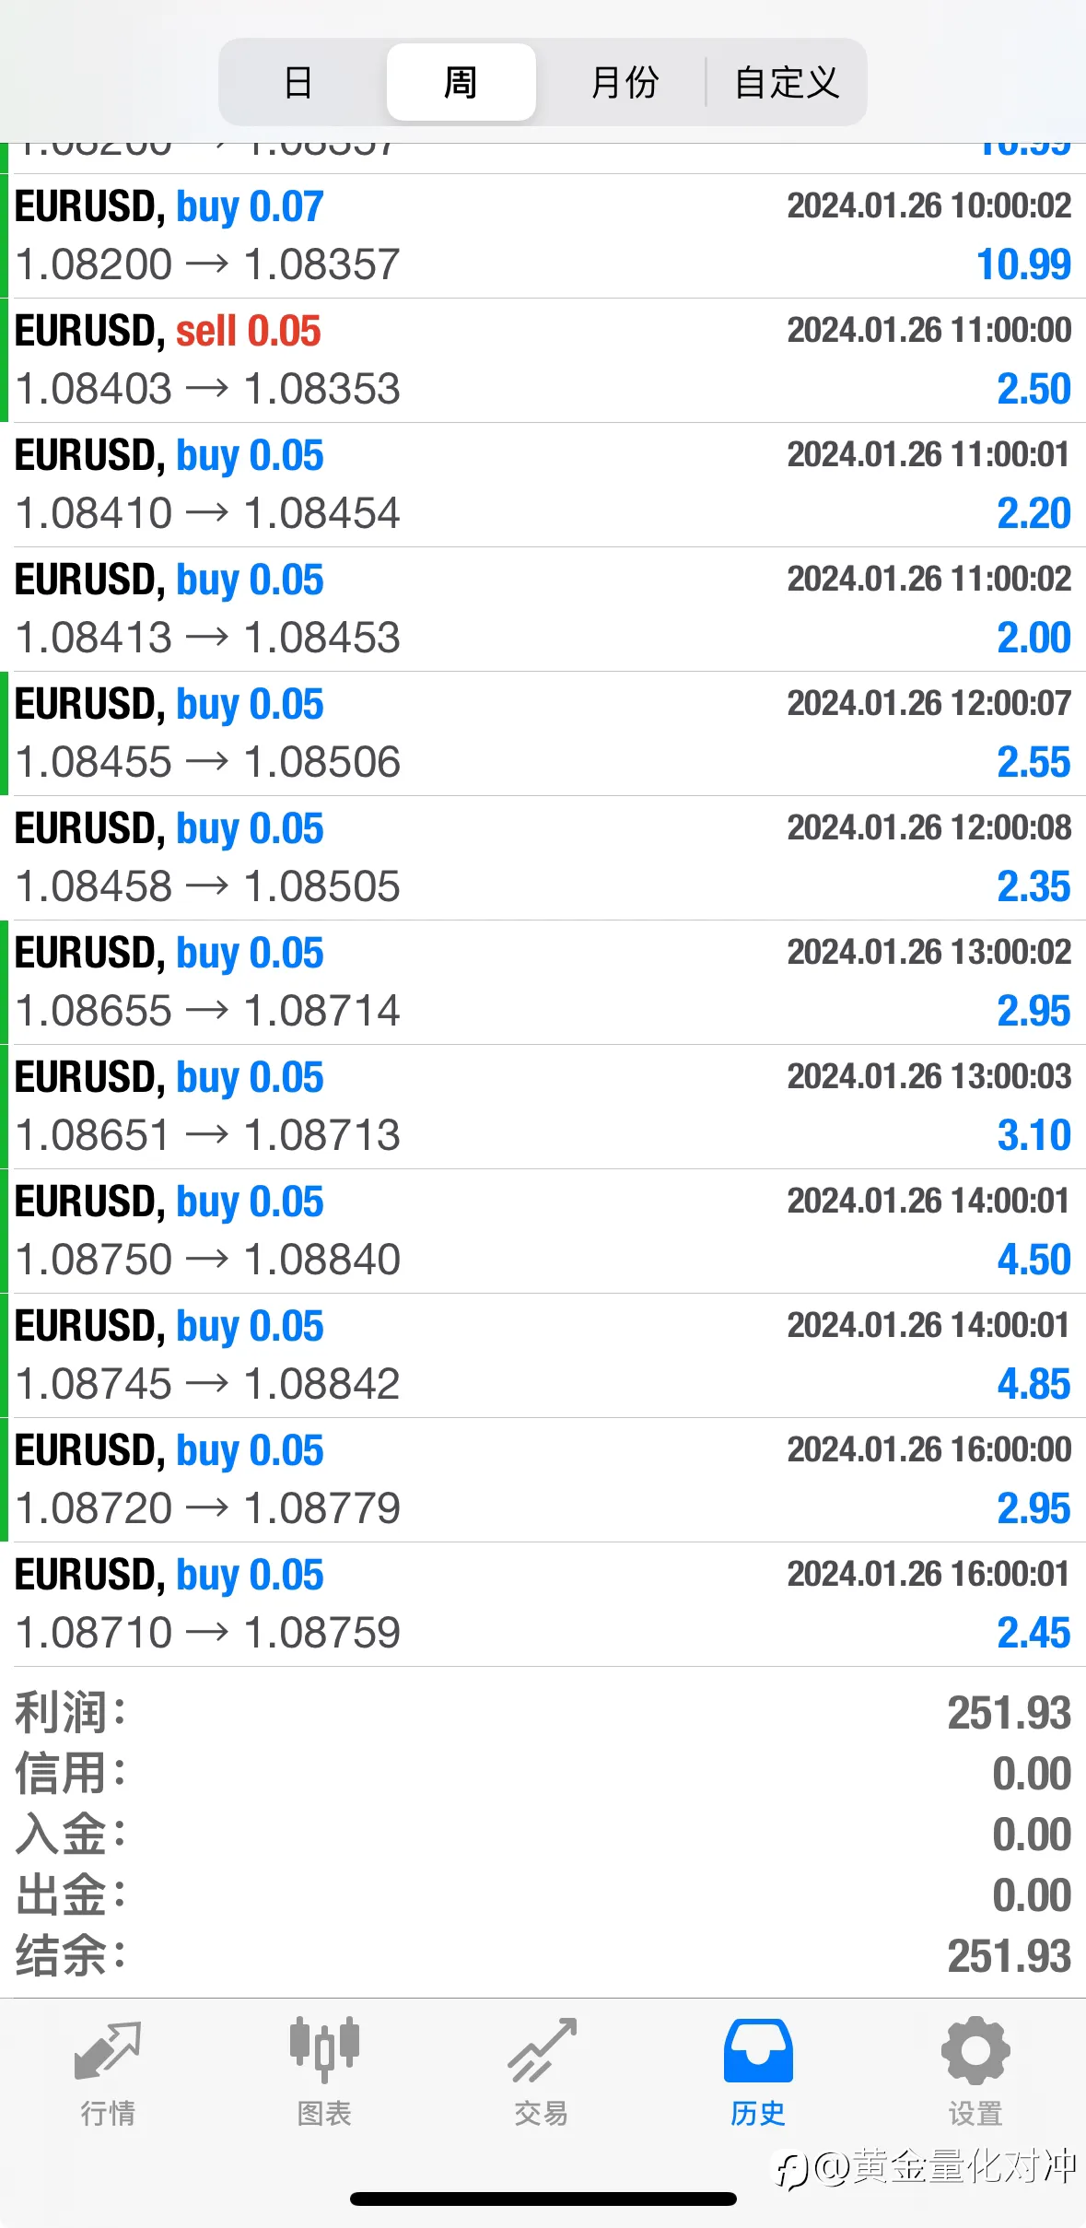Open the EURUSD sell 0.05 trade
The width and height of the screenshot is (1086, 2228).
pos(543,360)
